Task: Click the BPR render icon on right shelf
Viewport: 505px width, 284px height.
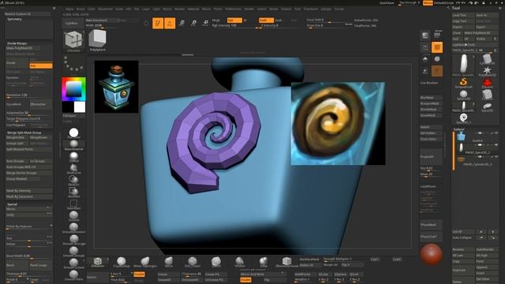Action: [425, 35]
